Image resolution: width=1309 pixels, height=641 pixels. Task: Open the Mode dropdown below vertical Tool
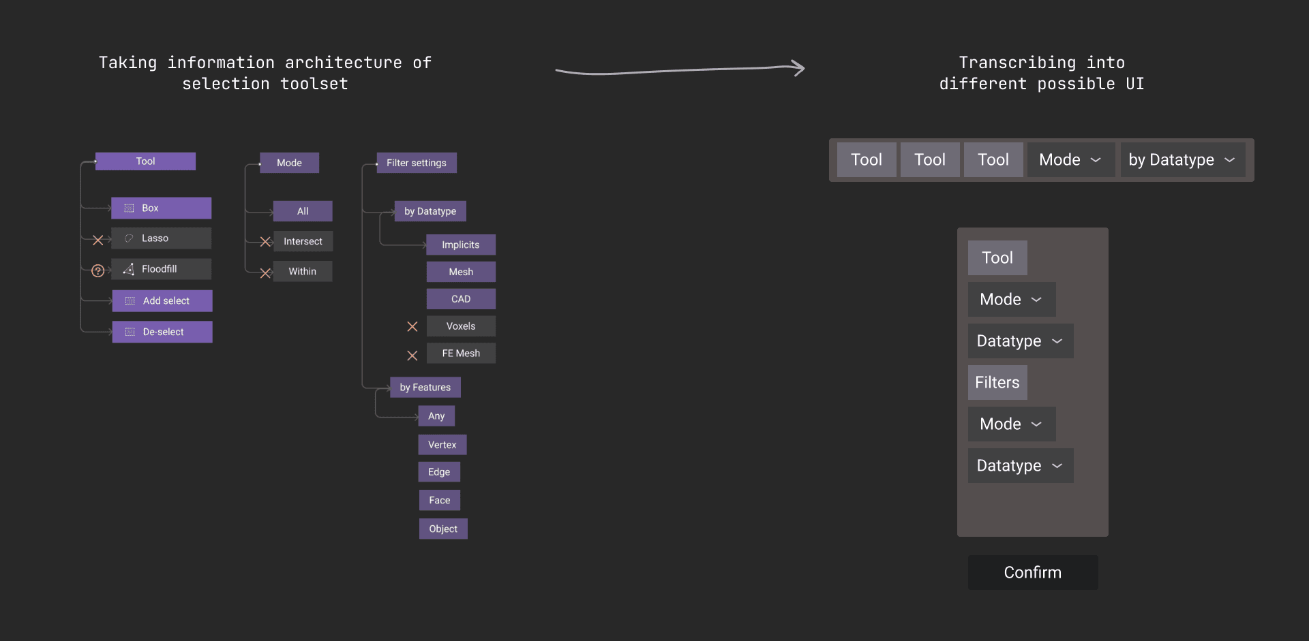pos(1012,300)
